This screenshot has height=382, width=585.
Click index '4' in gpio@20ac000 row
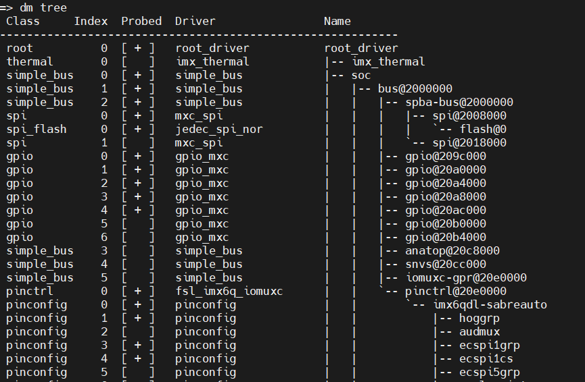click(x=104, y=211)
